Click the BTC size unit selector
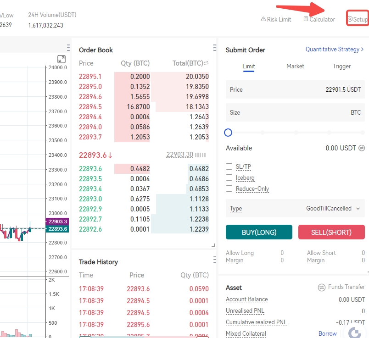The height and width of the screenshot is (338, 369). (355, 113)
